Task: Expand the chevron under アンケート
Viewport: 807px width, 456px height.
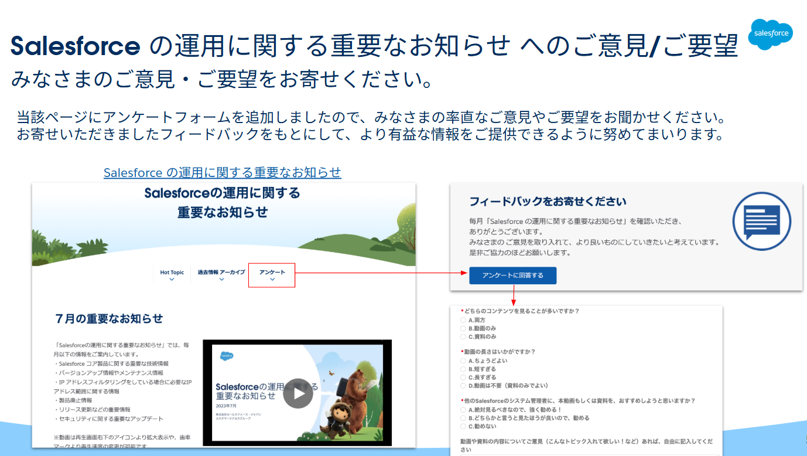Action: (272, 280)
